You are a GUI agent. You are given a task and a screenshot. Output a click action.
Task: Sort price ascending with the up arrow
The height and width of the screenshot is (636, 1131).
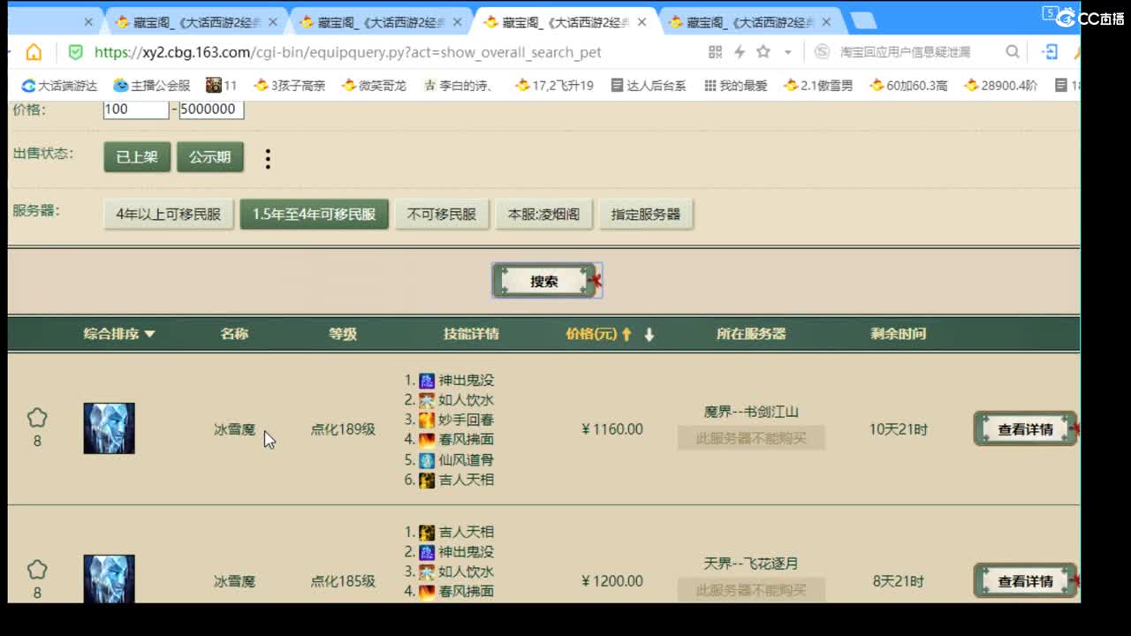(x=626, y=334)
